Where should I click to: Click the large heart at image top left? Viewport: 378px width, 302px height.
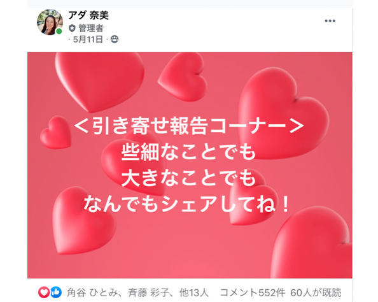tap(99, 81)
